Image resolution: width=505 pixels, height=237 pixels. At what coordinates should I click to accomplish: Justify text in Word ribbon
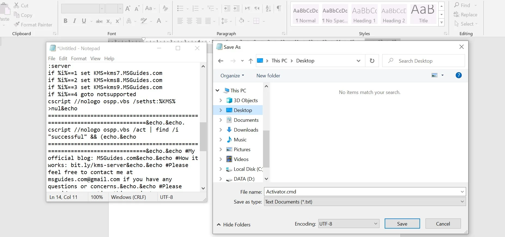click(208, 21)
